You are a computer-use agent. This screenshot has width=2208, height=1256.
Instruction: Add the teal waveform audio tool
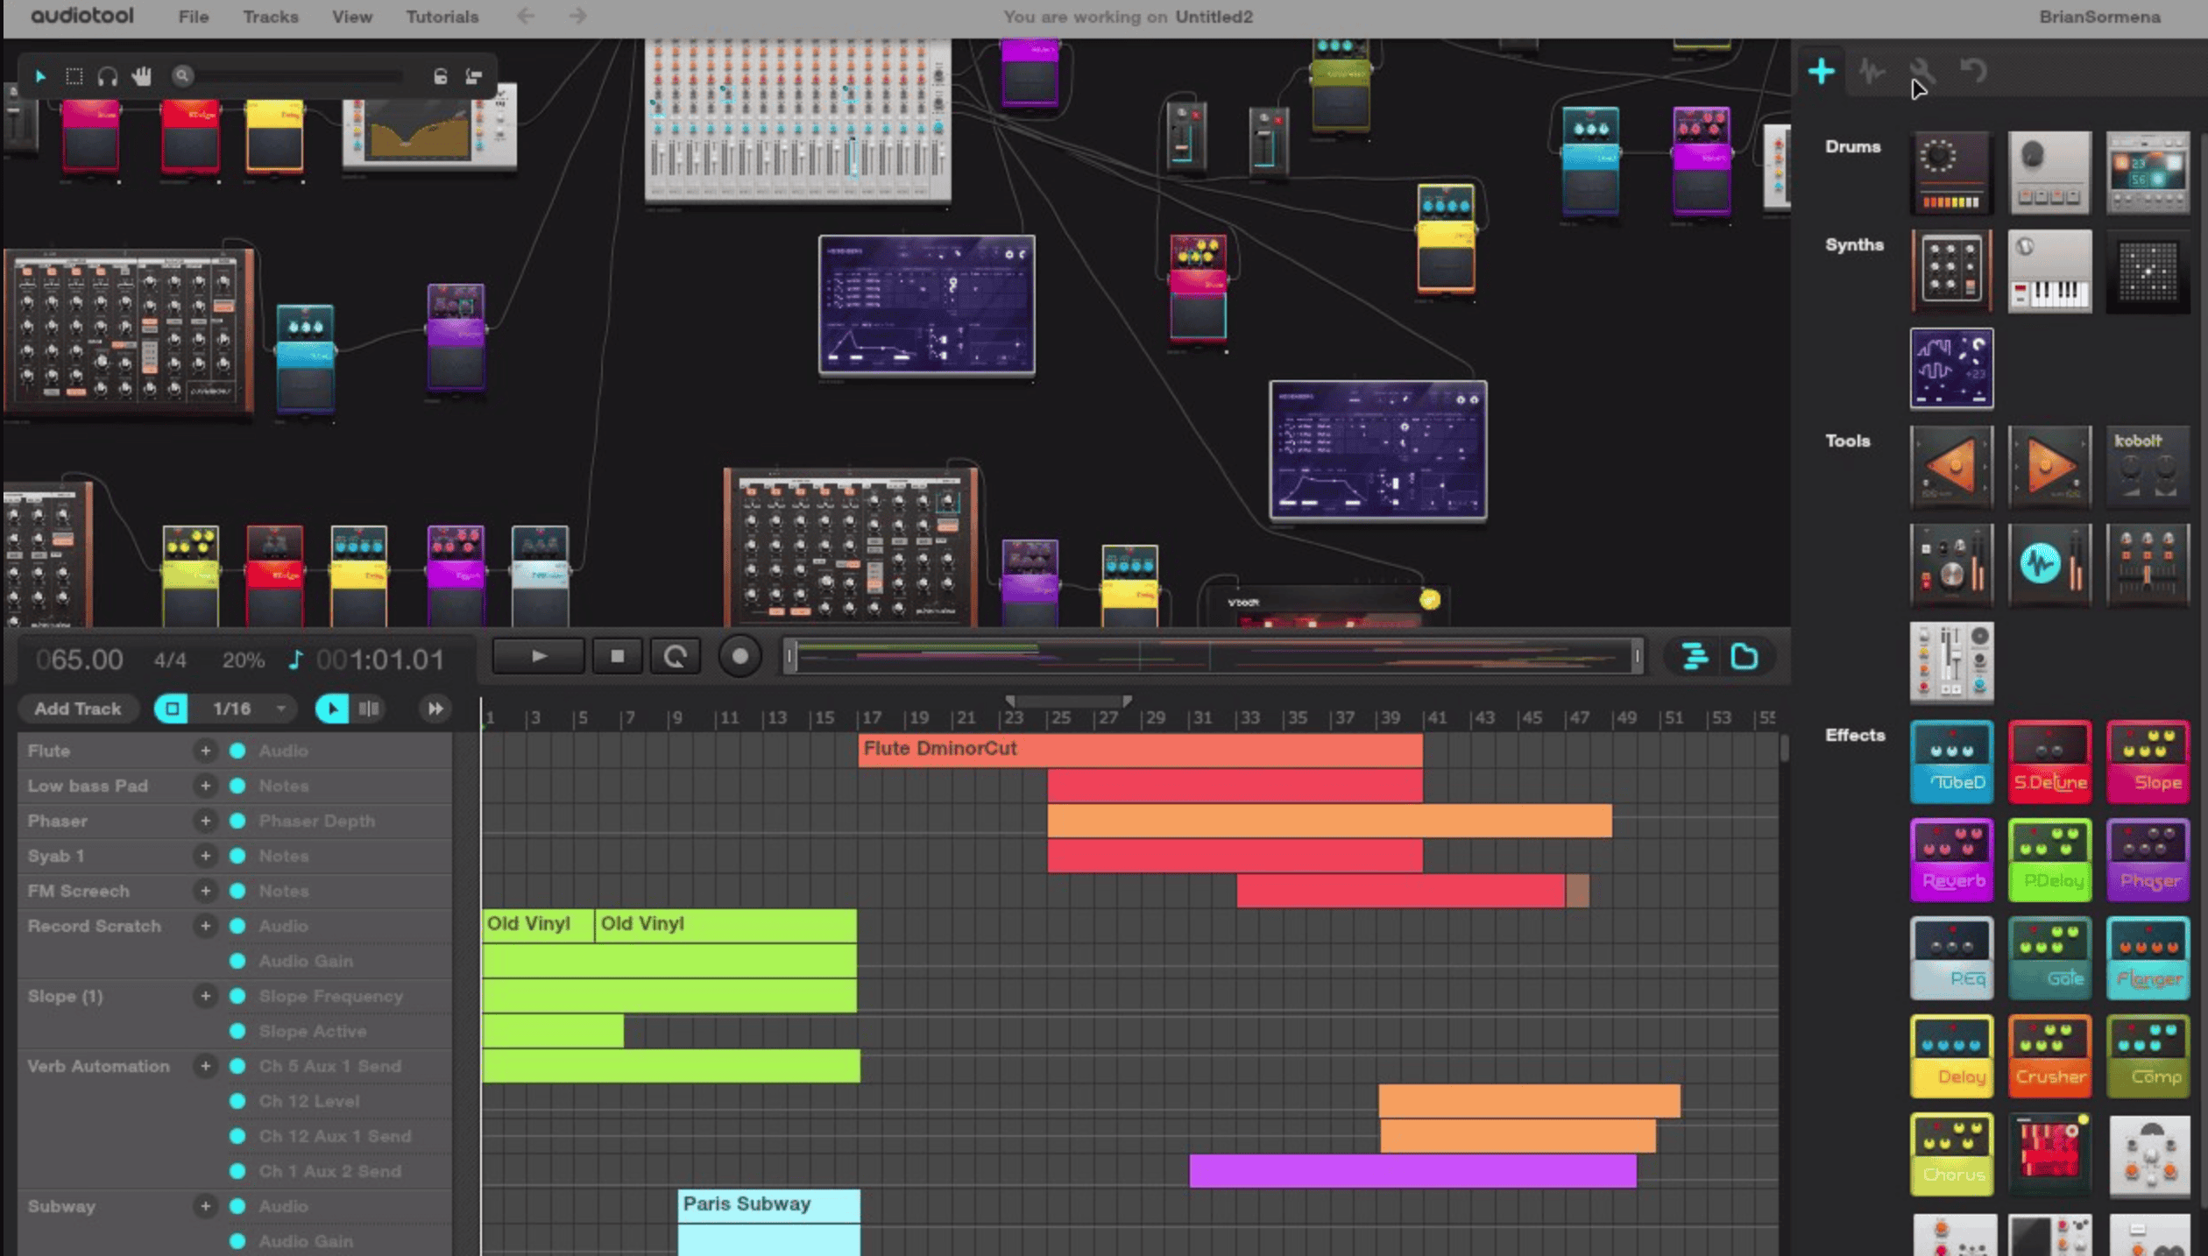coord(2049,565)
